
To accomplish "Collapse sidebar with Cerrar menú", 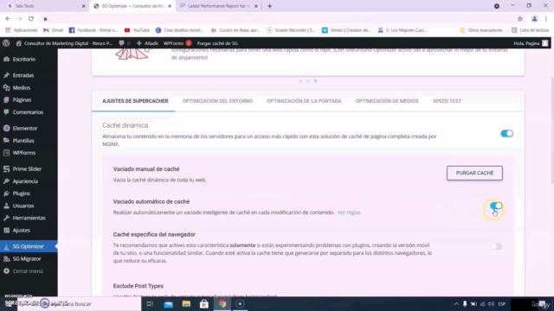I will coord(23,271).
